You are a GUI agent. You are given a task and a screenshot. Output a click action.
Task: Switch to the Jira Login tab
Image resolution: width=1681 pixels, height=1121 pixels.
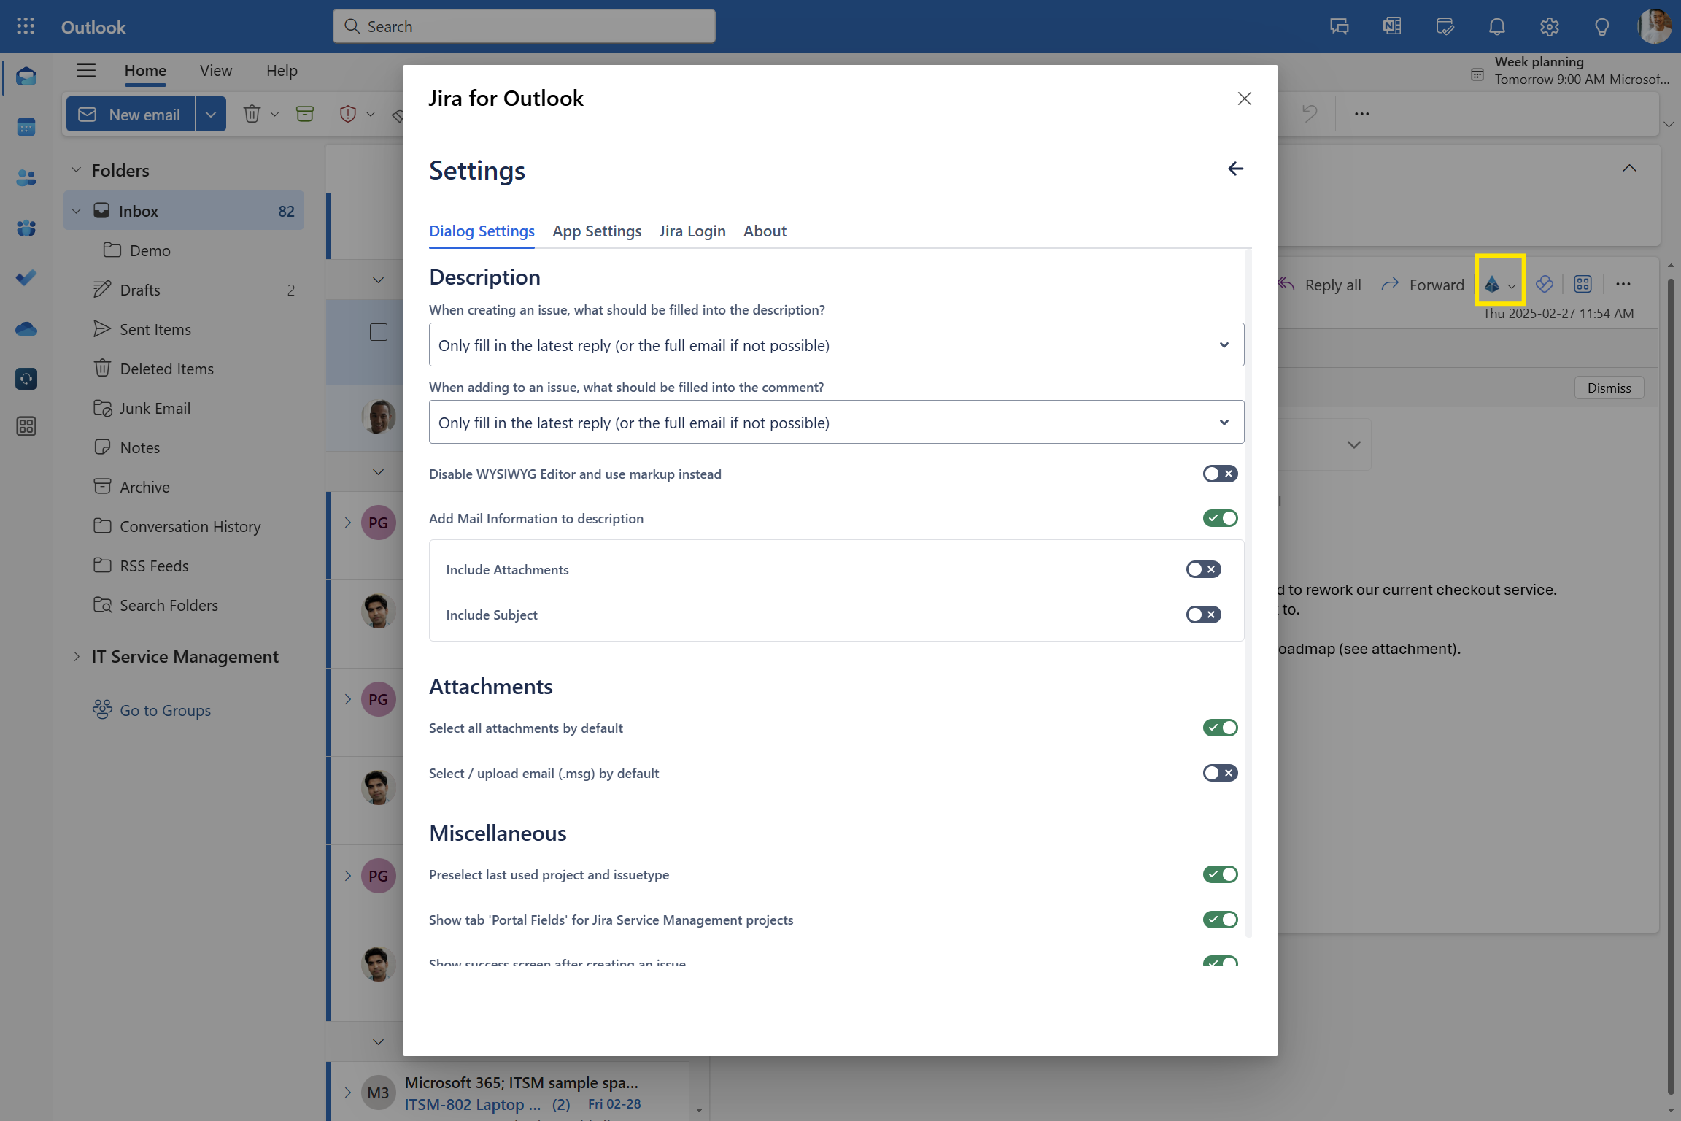click(692, 231)
